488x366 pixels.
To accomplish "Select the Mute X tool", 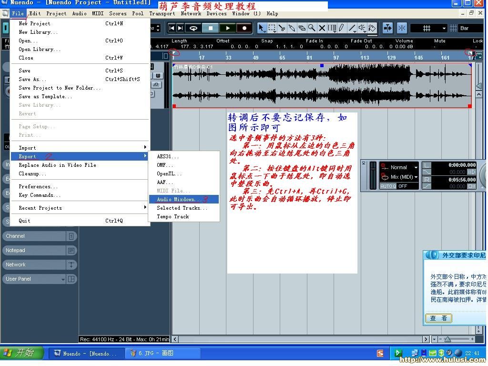I will tap(322, 28).
